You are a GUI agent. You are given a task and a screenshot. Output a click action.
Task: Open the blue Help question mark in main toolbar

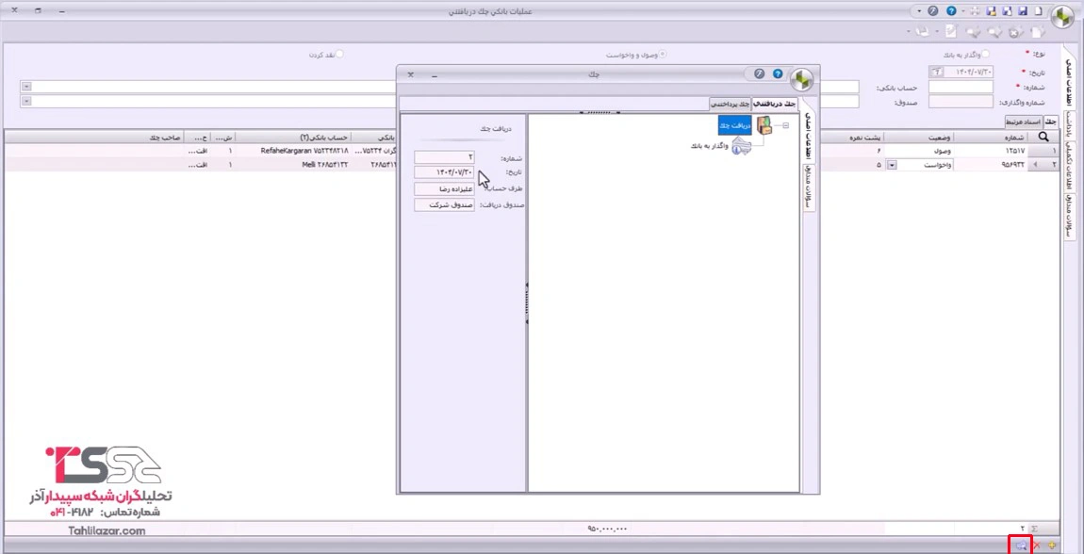(x=951, y=11)
